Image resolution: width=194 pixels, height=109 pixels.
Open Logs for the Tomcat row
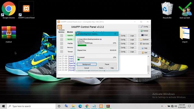point(132,52)
